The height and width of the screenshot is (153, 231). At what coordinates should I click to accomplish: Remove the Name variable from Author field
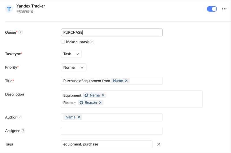(x=79, y=117)
